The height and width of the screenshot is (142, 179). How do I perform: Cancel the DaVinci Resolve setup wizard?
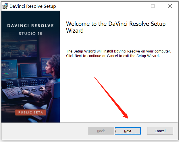(x=160, y=131)
